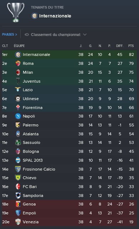Click Internazionale crest beside title holder name

(35, 16)
